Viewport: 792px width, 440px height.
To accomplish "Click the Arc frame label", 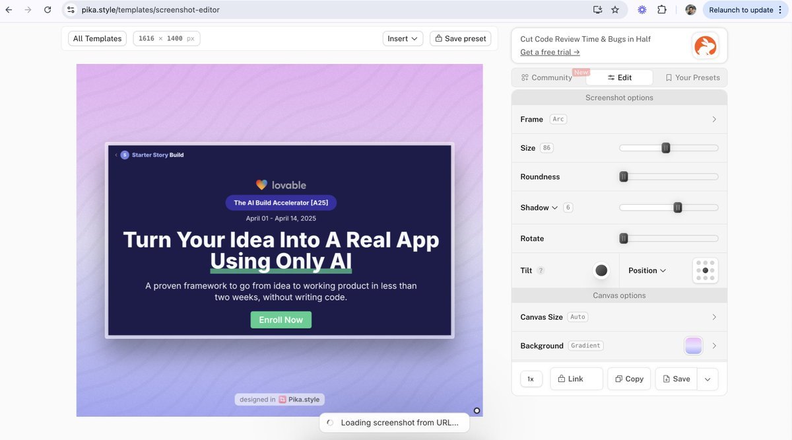I will coord(558,120).
